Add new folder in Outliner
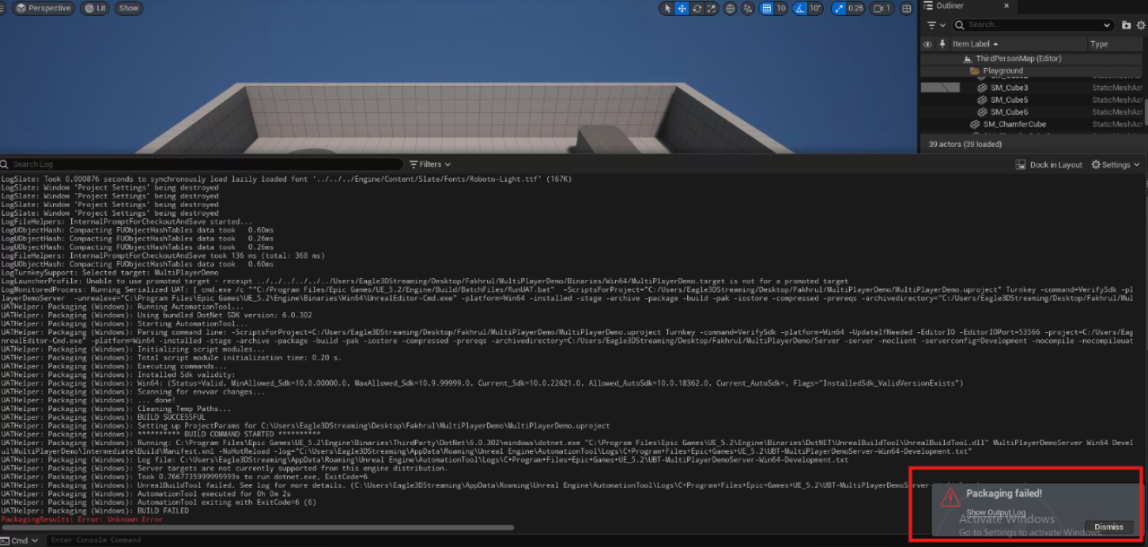 1126,25
